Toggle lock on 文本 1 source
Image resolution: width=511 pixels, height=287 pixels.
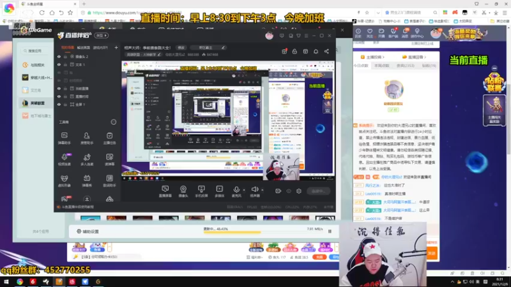coord(66,64)
